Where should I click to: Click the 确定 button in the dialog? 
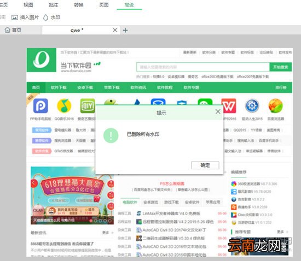205,165
